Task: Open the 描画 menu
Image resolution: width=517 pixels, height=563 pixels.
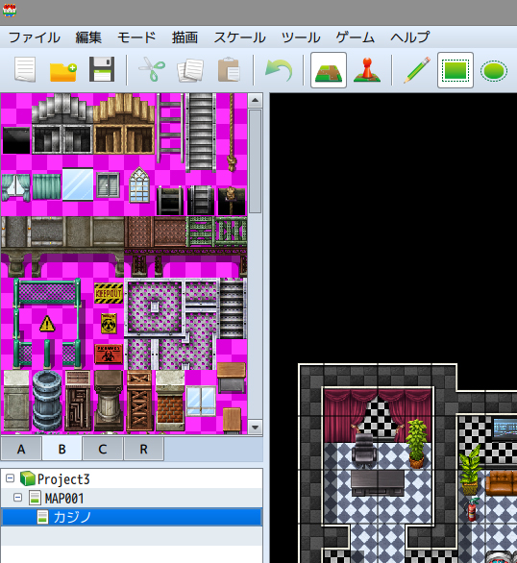Action: [x=185, y=37]
